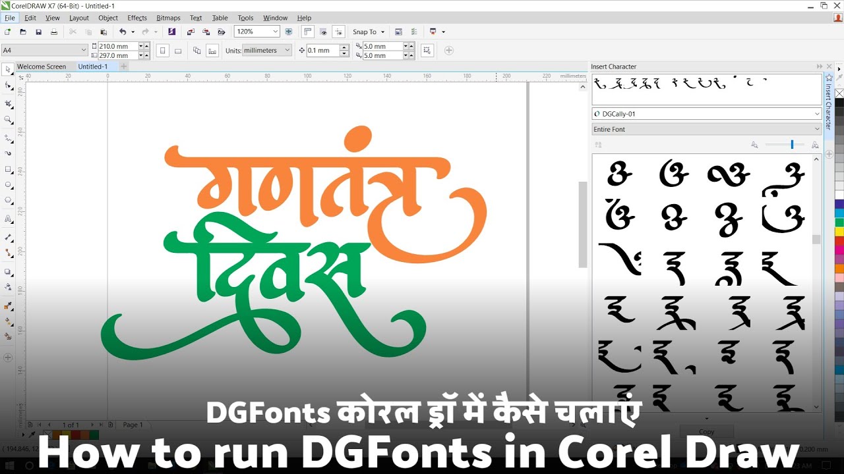Switch to Welcome Screen tab
844x474 pixels.
coord(42,66)
